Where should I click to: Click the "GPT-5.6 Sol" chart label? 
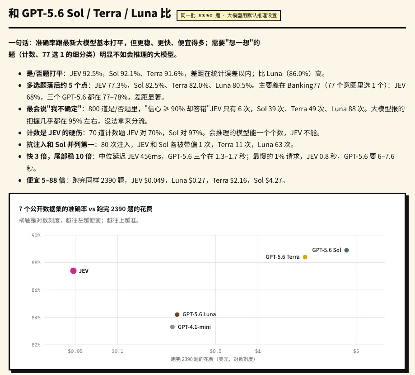pyautogui.click(x=326, y=250)
